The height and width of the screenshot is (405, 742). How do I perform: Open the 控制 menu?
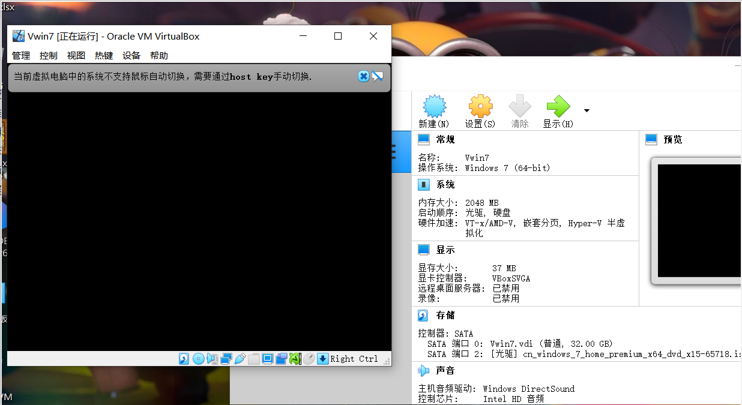[48, 55]
